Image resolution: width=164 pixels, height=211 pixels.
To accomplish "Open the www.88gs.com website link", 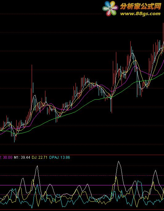I will (x=140, y=14).
